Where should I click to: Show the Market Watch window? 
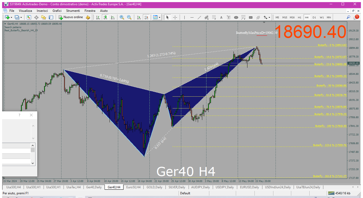point(29,17)
